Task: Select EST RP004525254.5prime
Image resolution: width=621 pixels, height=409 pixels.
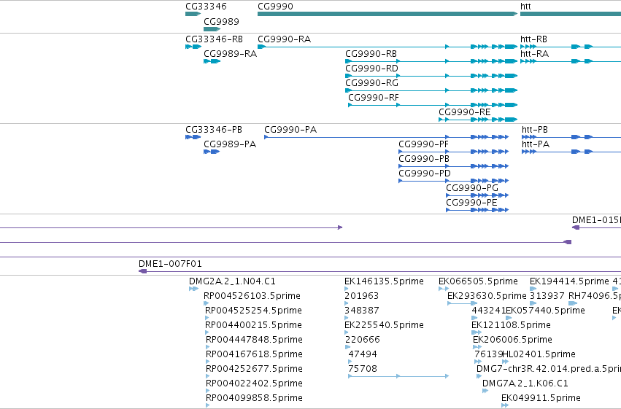Action: click(x=207, y=318)
